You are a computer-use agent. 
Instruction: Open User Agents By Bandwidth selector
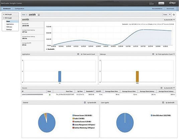(x=170, y=103)
